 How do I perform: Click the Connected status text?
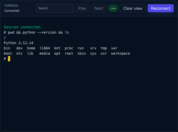coord(12,11)
